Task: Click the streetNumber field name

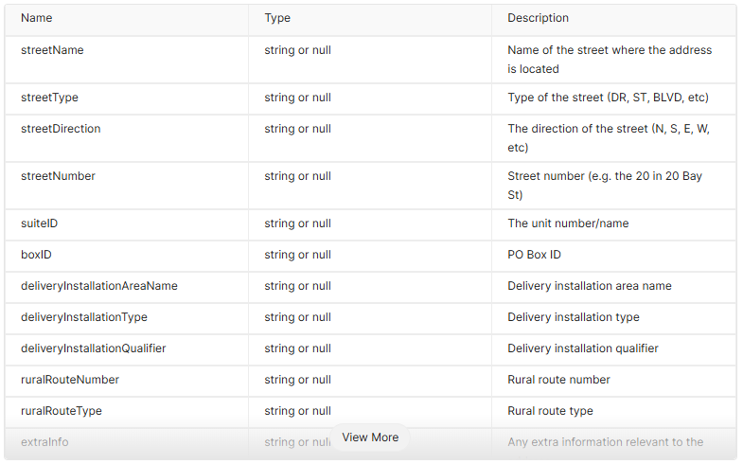Action: point(58,176)
